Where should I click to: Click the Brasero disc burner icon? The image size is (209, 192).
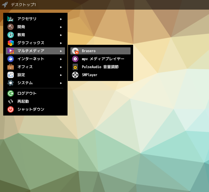[75, 51]
